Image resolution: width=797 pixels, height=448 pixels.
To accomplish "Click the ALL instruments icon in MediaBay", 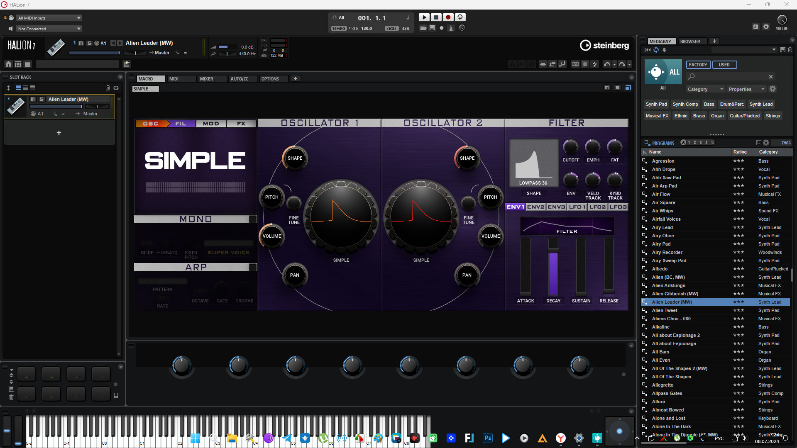I will coord(663,72).
